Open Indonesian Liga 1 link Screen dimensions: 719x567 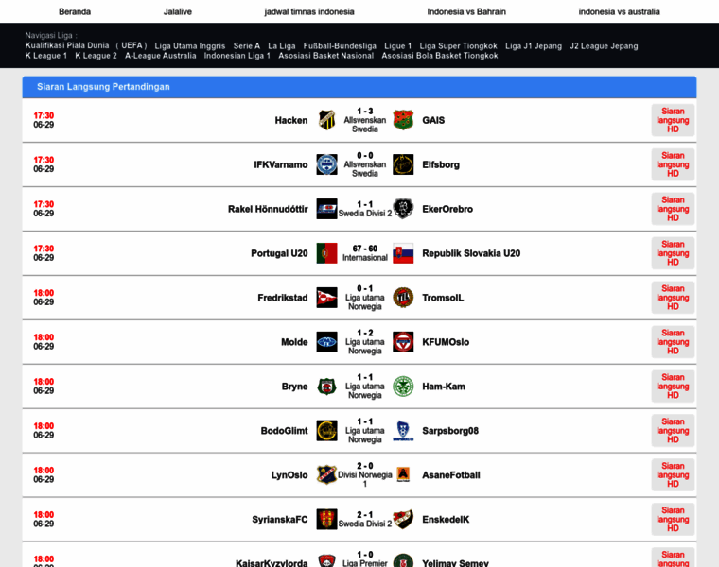tap(237, 56)
